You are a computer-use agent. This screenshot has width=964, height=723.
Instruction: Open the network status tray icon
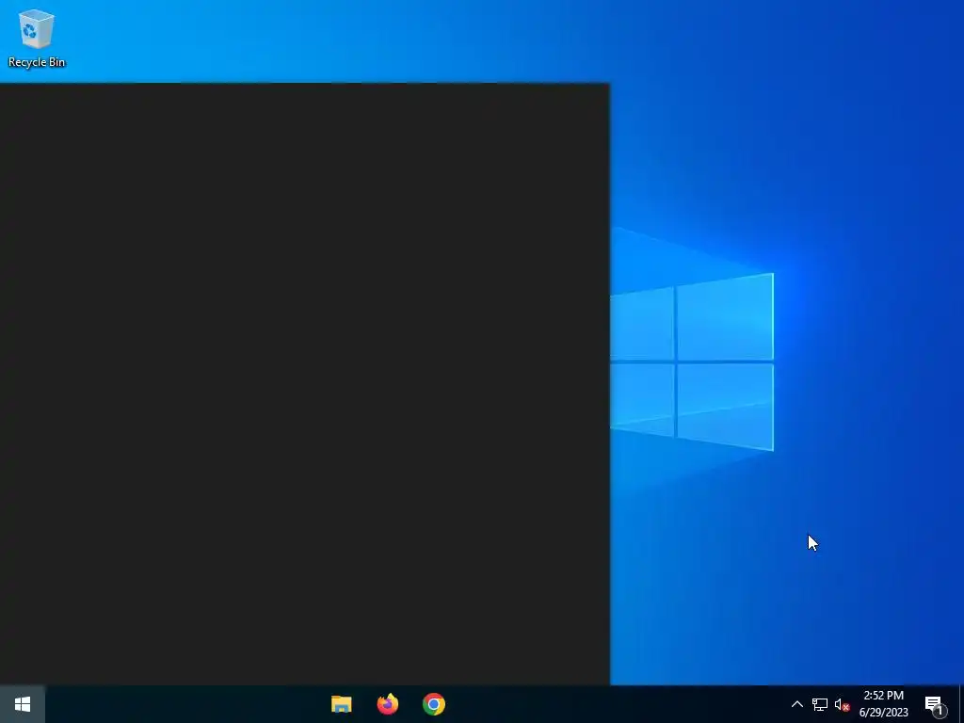coord(820,704)
